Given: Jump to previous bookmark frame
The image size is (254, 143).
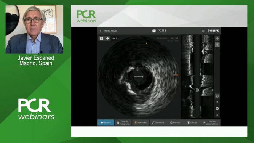Looking at the screenshot, I should click(x=217, y=102).
